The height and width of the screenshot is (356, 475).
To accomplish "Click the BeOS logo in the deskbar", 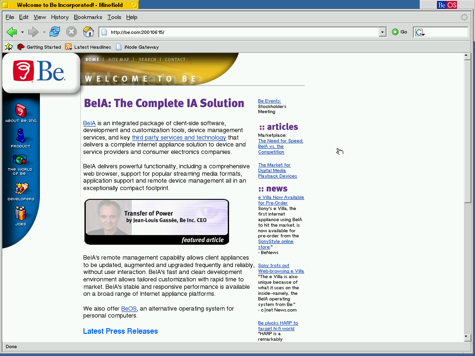I will pos(447,5).
